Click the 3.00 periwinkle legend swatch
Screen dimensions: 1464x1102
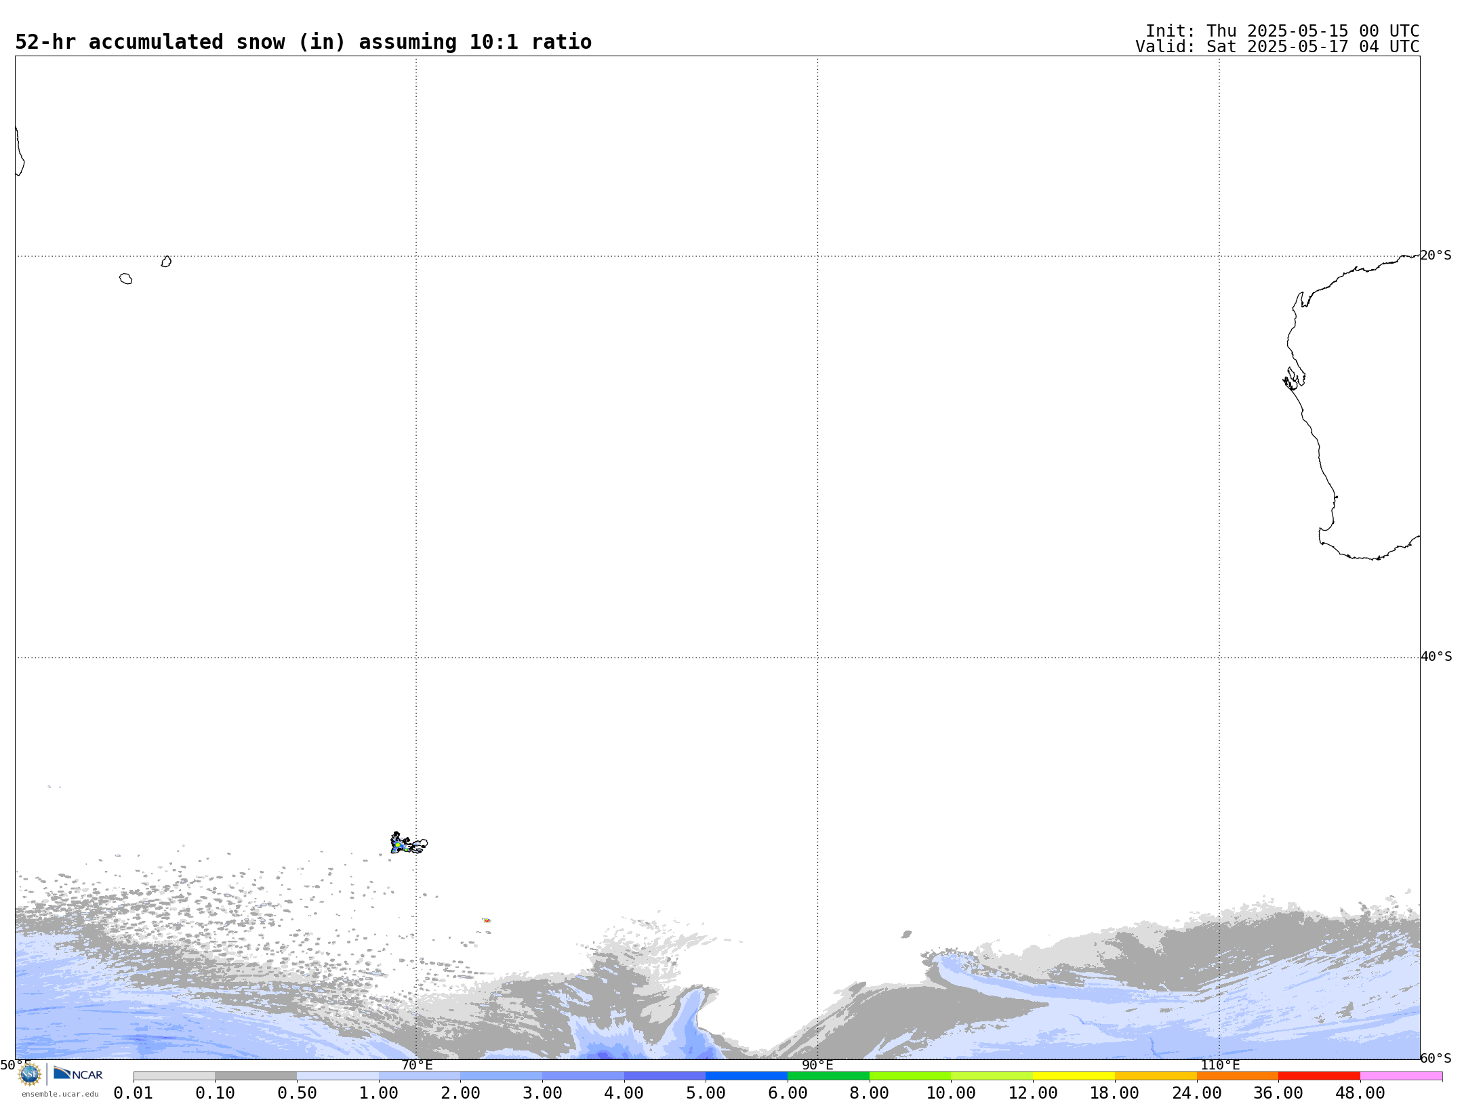click(x=583, y=1076)
